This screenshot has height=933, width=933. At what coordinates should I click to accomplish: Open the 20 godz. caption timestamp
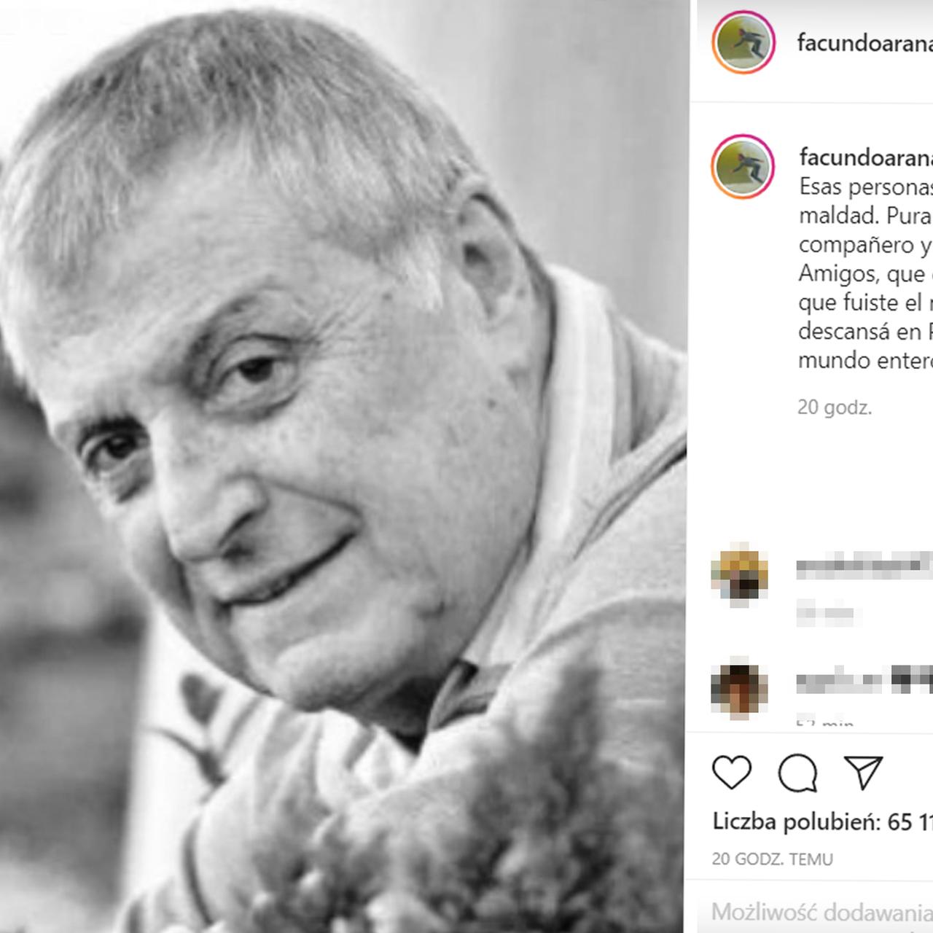click(835, 407)
